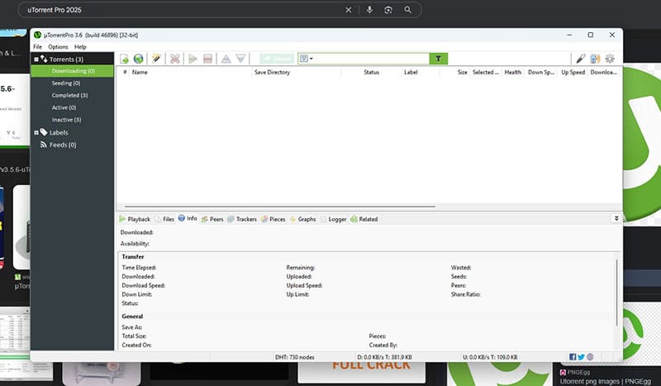The height and width of the screenshot is (386, 661).
Task: Switch to the Info tab
Action: (x=188, y=218)
